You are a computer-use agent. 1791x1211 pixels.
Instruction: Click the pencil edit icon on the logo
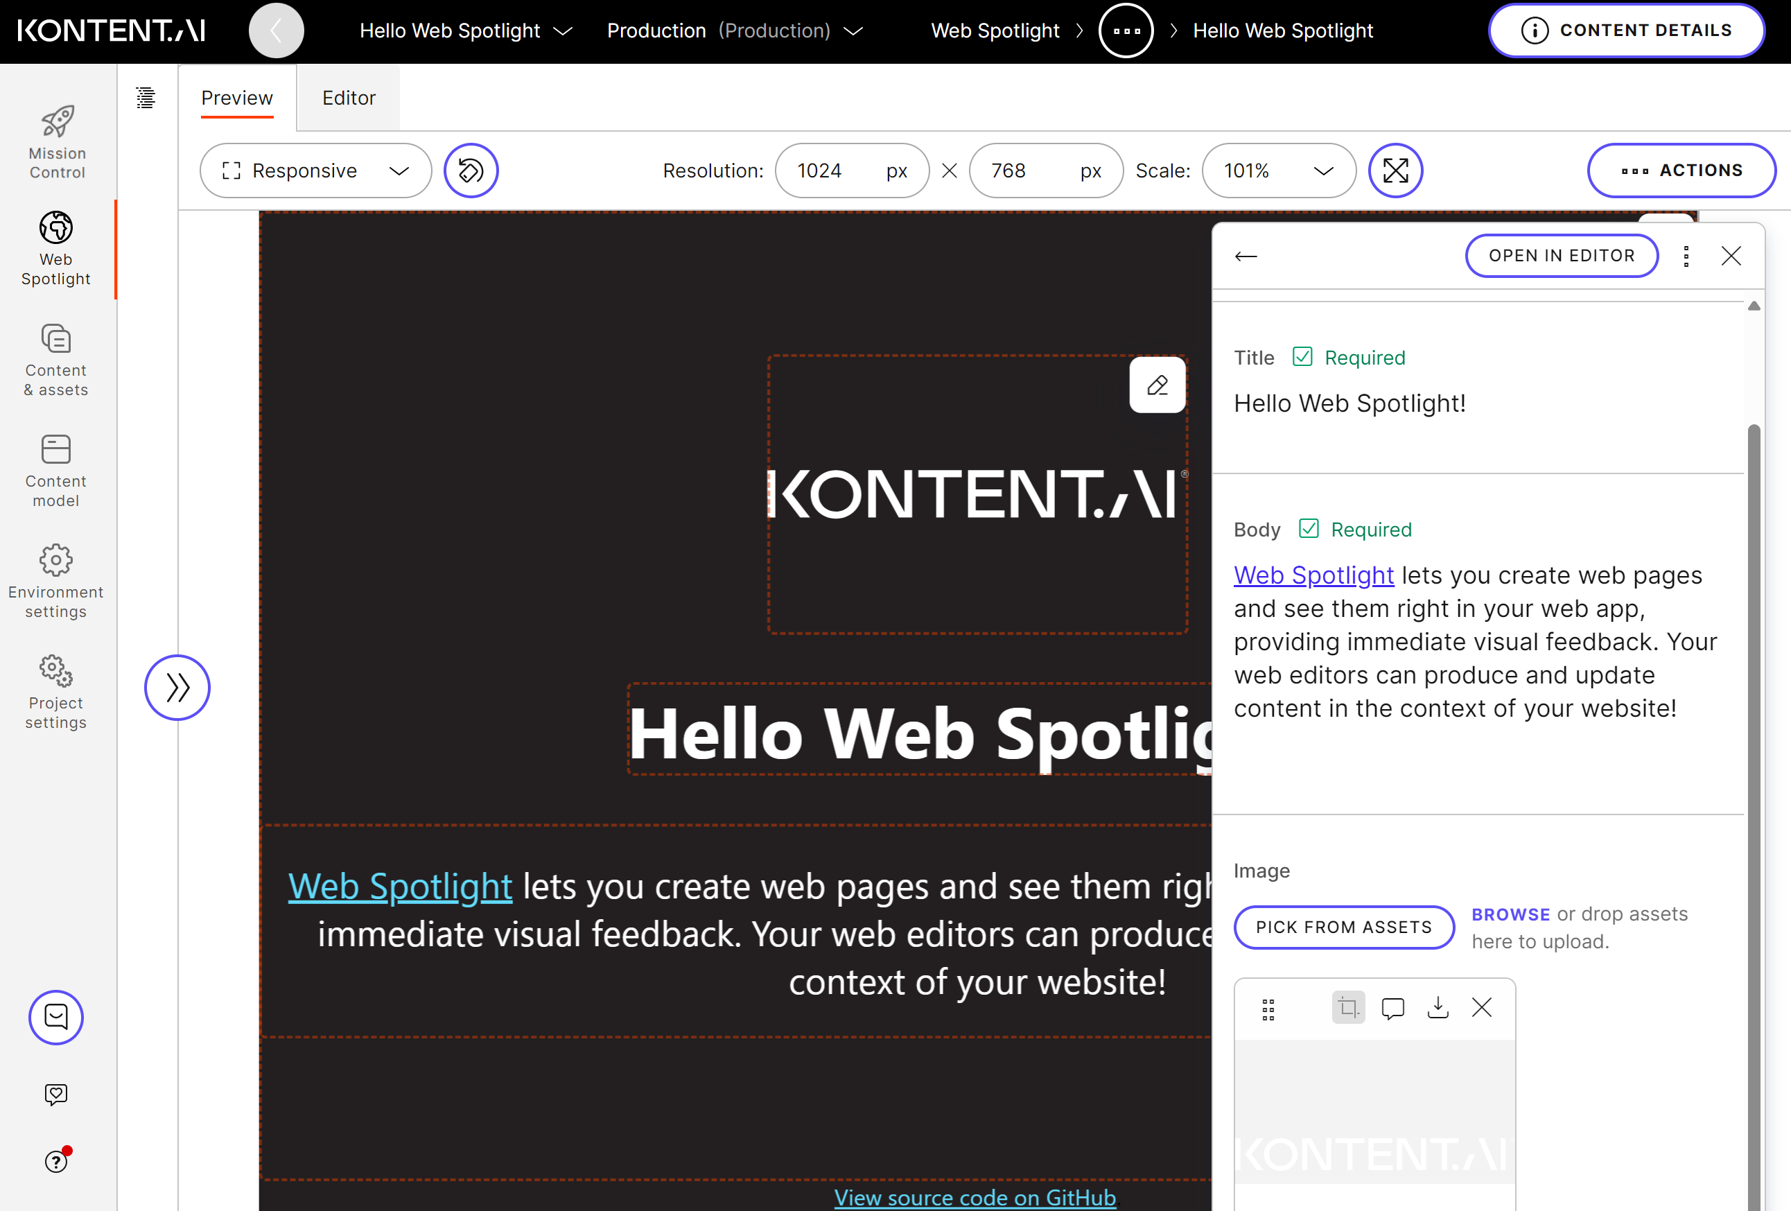pyautogui.click(x=1157, y=384)
